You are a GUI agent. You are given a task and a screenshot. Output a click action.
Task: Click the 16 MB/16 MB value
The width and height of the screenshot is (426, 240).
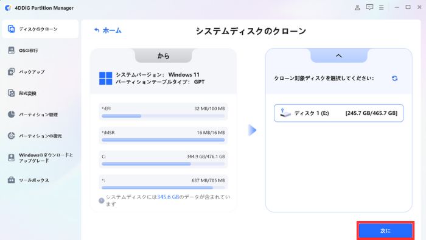[211, 133]
